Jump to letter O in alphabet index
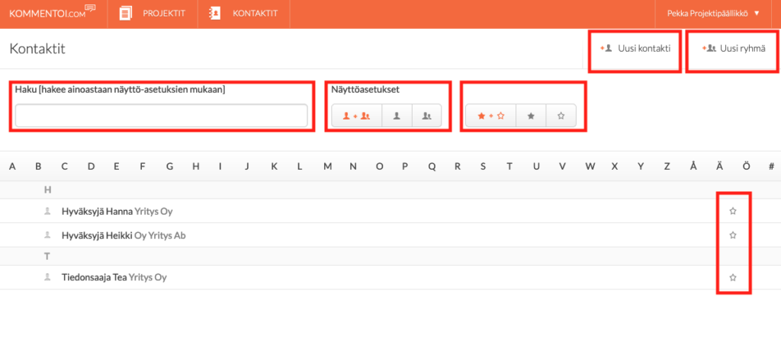This screenshot has width=781, height=351. pos(380,167)
